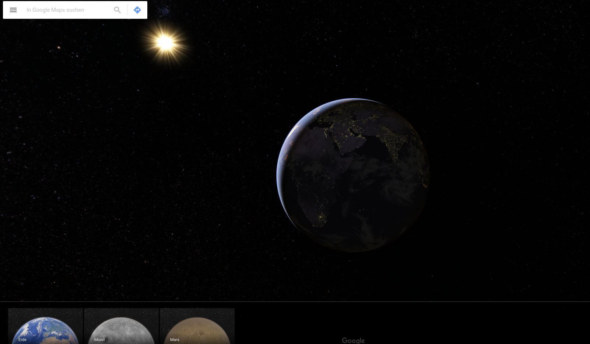Image resolution: width=590 pixels, height=344 pixels.
Task: Click the Google logo at the bottom
Action: [353, 340]
